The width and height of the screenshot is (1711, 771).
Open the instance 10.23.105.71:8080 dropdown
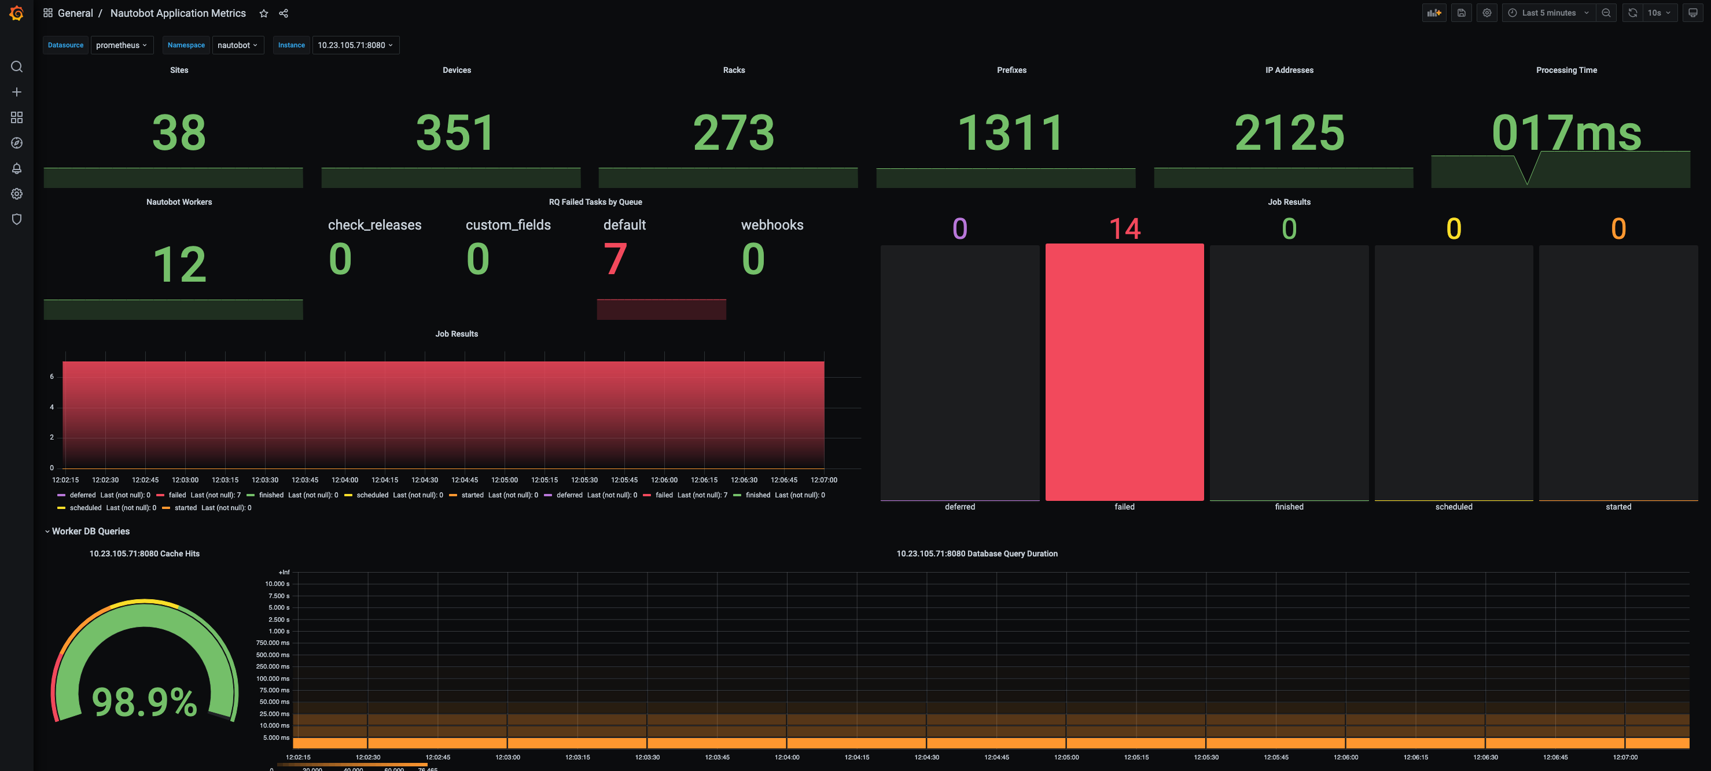355,45
